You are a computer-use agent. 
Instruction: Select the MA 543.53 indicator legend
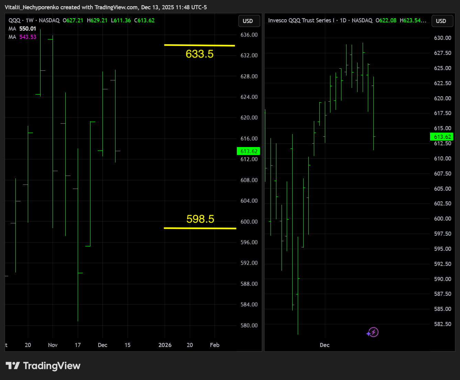tap(22, 37)
